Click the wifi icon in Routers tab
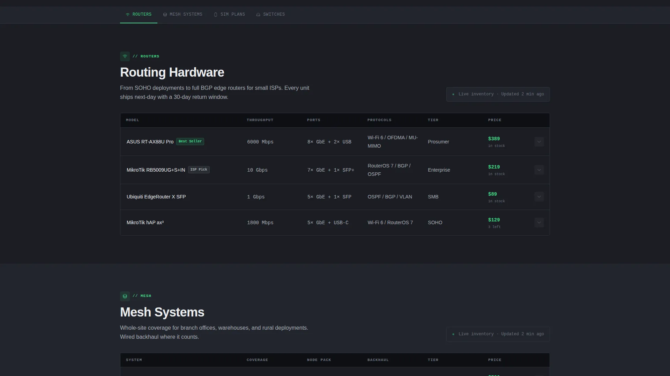 click(x=128, y=15)
